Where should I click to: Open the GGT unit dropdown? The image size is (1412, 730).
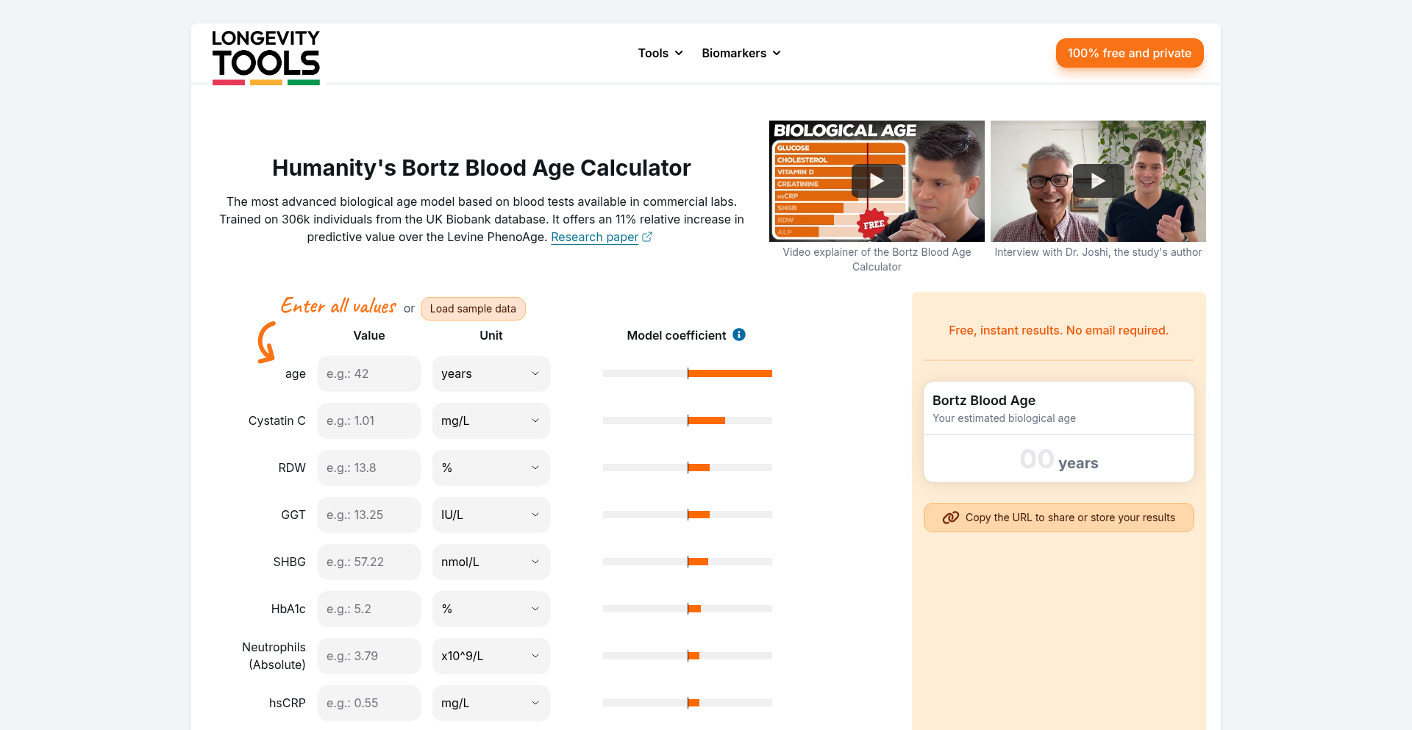point(491,515)
